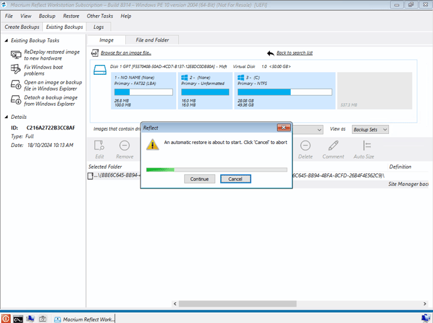Image resolution: width=433 pixels, height=323 pixels.
Task: Click the warning icon in Reflect dialog
Action: [152, 145]
